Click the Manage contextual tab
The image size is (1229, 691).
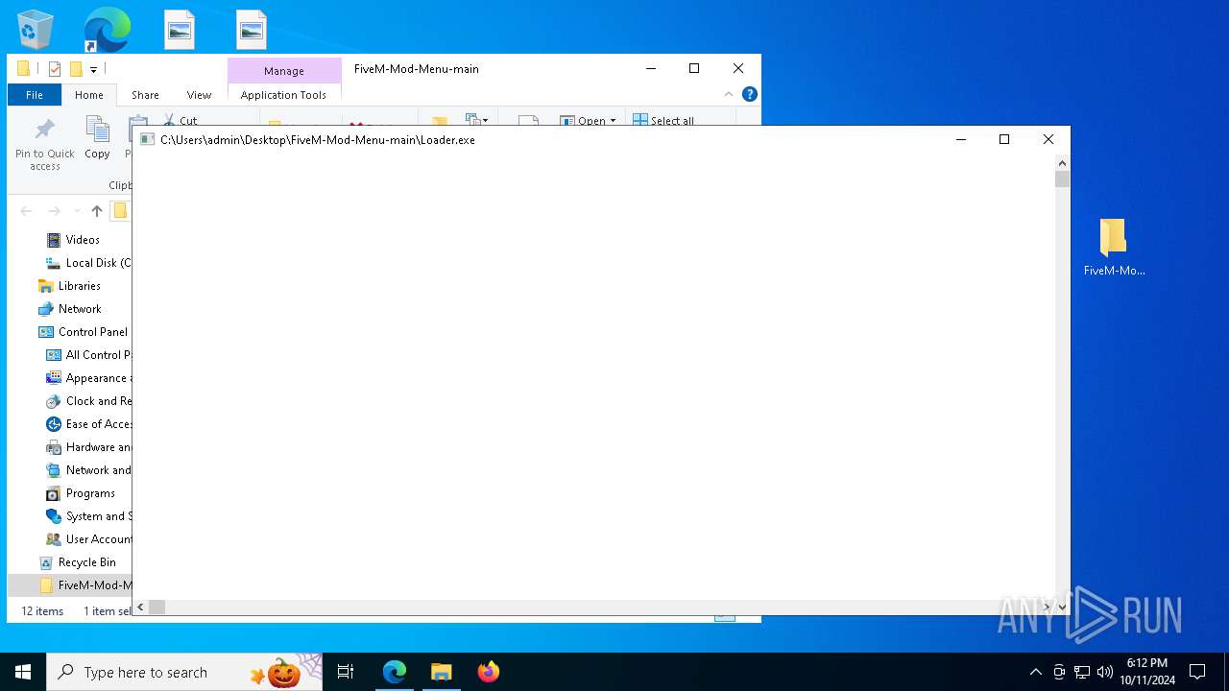284,71
